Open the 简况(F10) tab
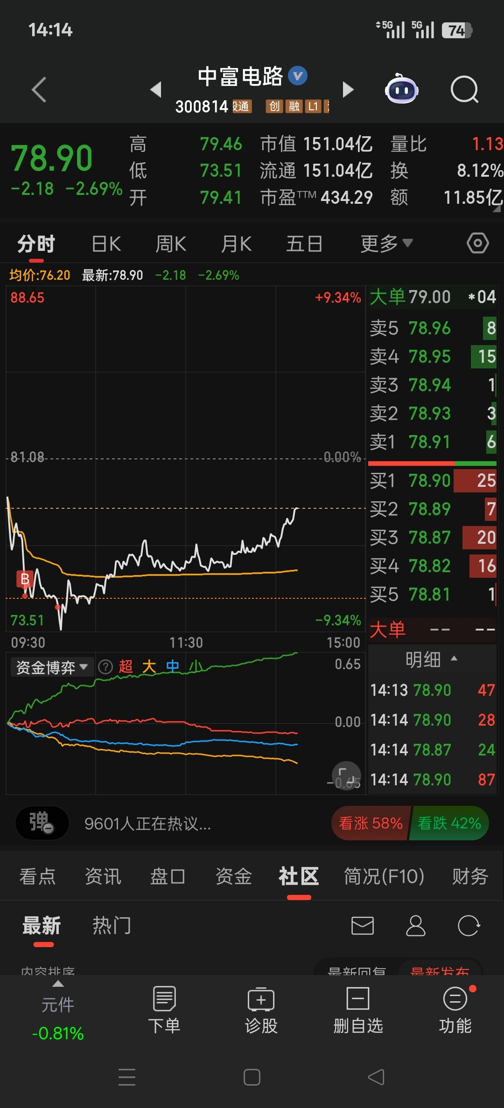The height and width of the screenshot is (1108, 504). click(x=384, y=876)
